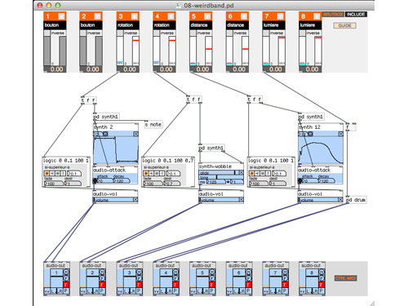Toggle the inverse checkbox on sensor 3 rotation
This screenshot has width=408, height=306.
pos(120,33)
